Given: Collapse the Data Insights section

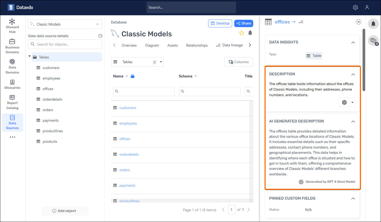Looking at the screenshot, I should 353,42.
